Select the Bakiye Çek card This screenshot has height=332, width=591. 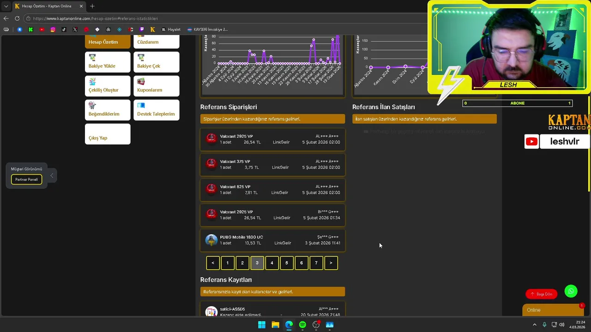pyautogui.click(x=157, y=62)
